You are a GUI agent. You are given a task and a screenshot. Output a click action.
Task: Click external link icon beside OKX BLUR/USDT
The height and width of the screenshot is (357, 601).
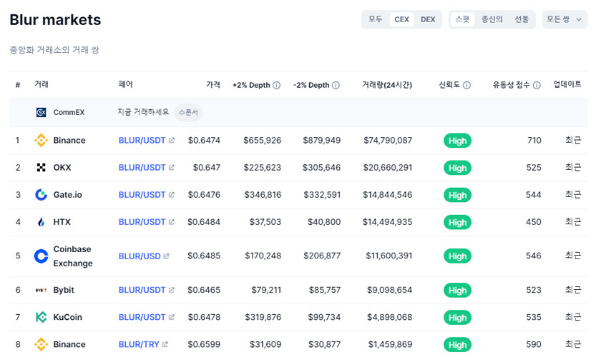pos(171,168)
